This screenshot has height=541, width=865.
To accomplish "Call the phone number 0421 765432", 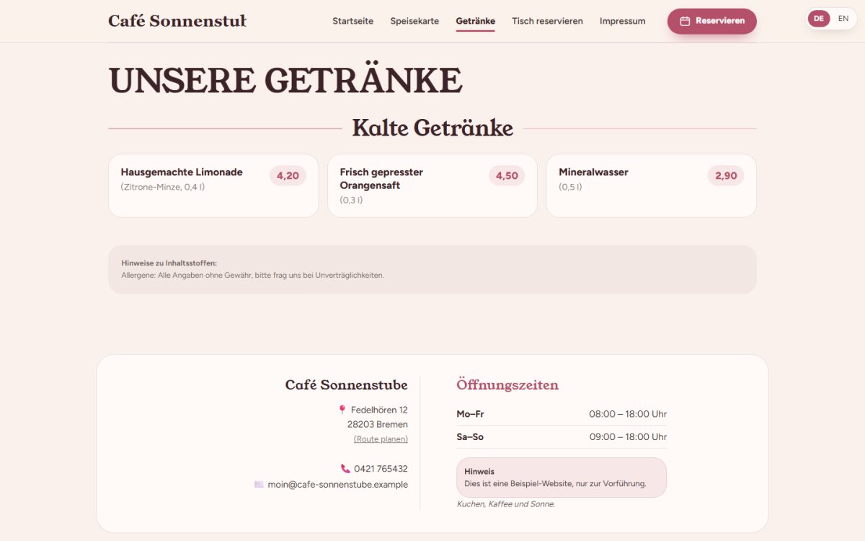I will [x=381, y=469].
